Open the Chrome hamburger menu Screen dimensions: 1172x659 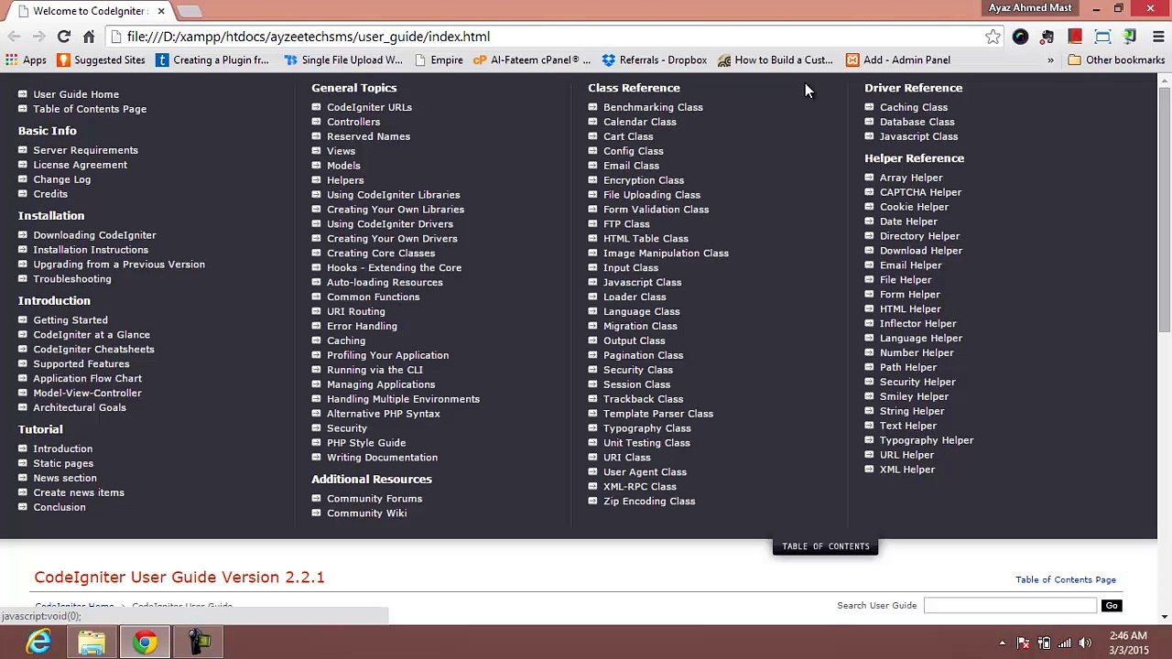click(x=1158, y=37)
